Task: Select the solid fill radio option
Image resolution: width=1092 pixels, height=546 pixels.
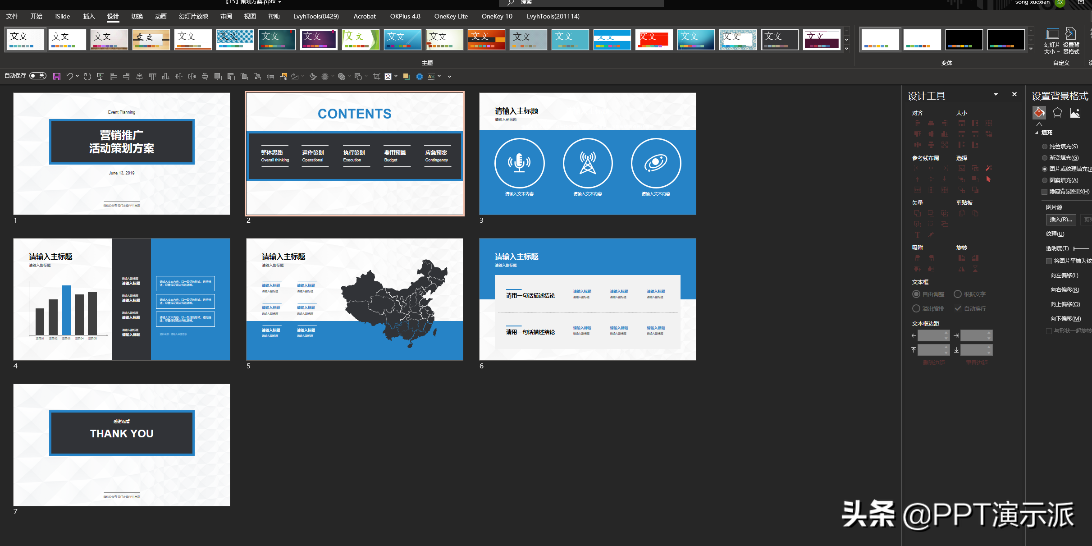Action: pos(1045,147)
